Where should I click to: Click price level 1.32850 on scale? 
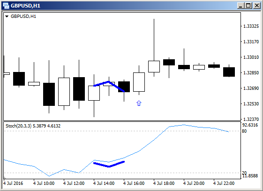coord(251,73)
